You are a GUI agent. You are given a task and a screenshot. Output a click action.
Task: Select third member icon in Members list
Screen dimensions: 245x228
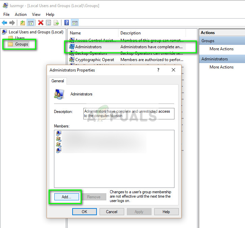(x=59, y=144)
